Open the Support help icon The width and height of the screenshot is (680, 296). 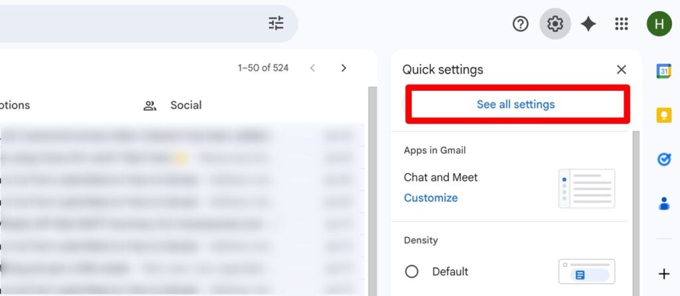tap(521, 24)
